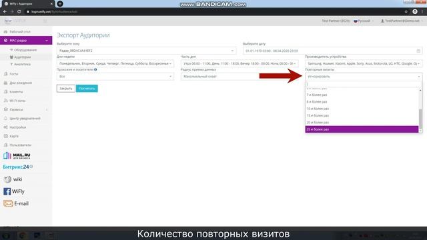This screenshot has height=240, width=427.
Task: Click the Клиенты sidebar icon
Action: tap(5, 92)
